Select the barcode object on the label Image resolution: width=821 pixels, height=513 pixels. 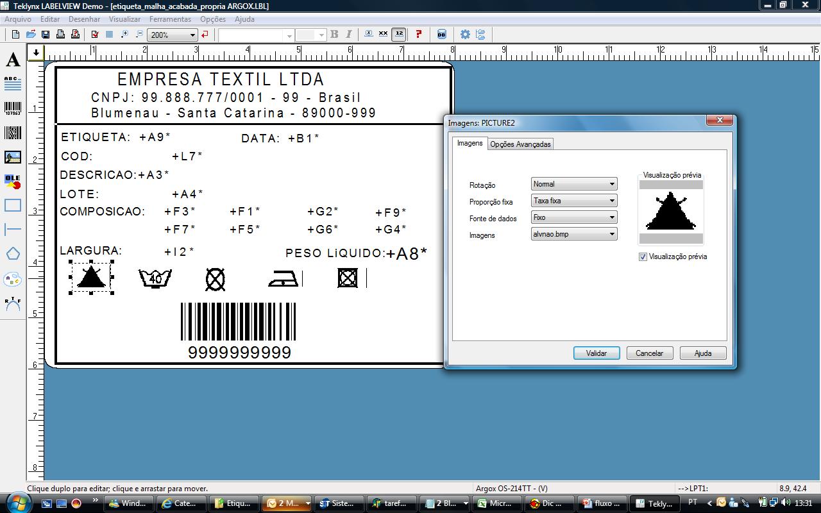tap(239, 321)
